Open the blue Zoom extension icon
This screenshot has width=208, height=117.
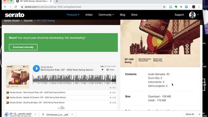pyautogui.click(x=186, y=7)
